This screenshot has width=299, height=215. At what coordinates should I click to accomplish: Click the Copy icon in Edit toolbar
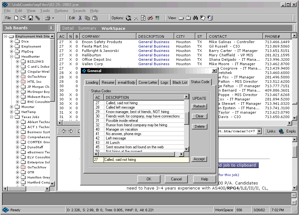(87, 18)
